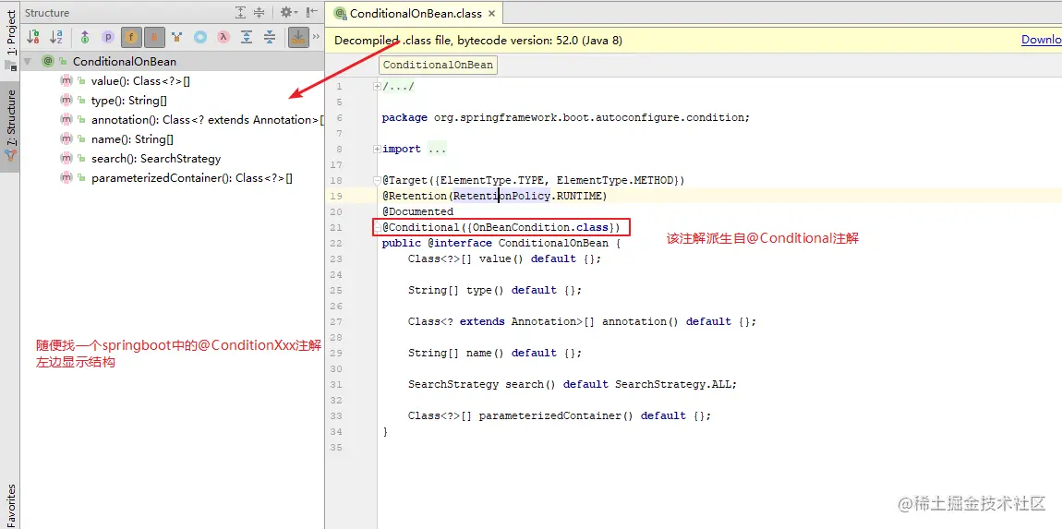Click class file icon on editor tab

tap(342, 13)
